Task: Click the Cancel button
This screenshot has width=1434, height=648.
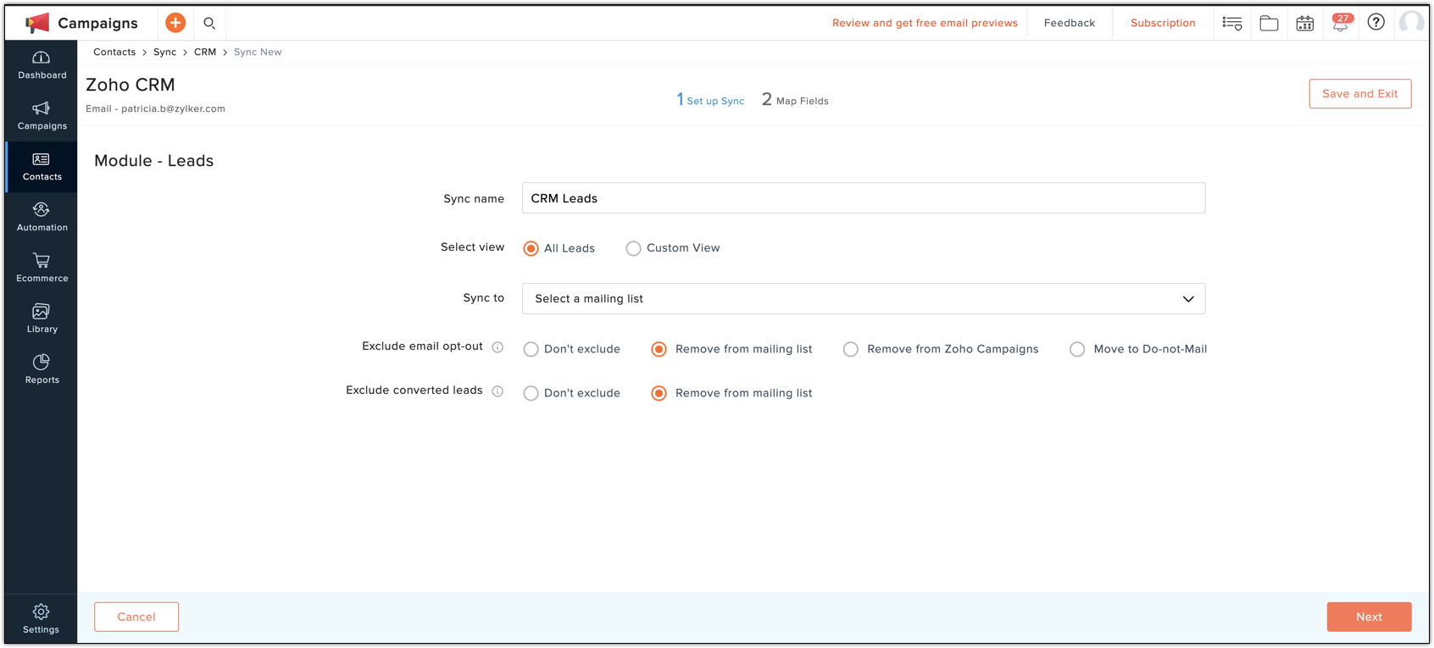Action: click(x=136, y=617)
